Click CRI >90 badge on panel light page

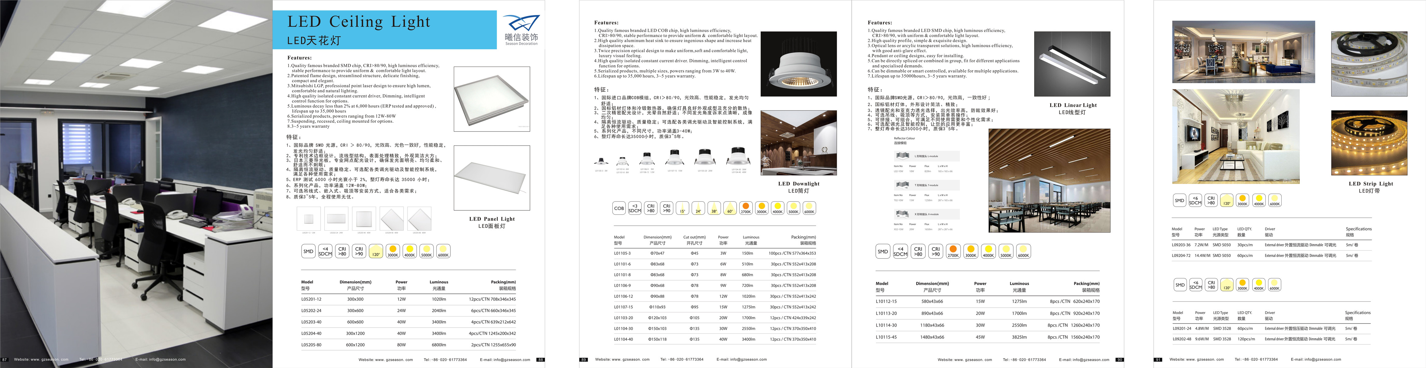pos(359,251)
